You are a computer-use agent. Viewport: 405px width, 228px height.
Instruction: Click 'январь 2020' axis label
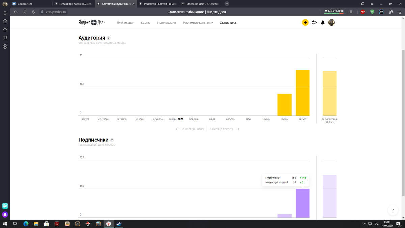(176, 119)
